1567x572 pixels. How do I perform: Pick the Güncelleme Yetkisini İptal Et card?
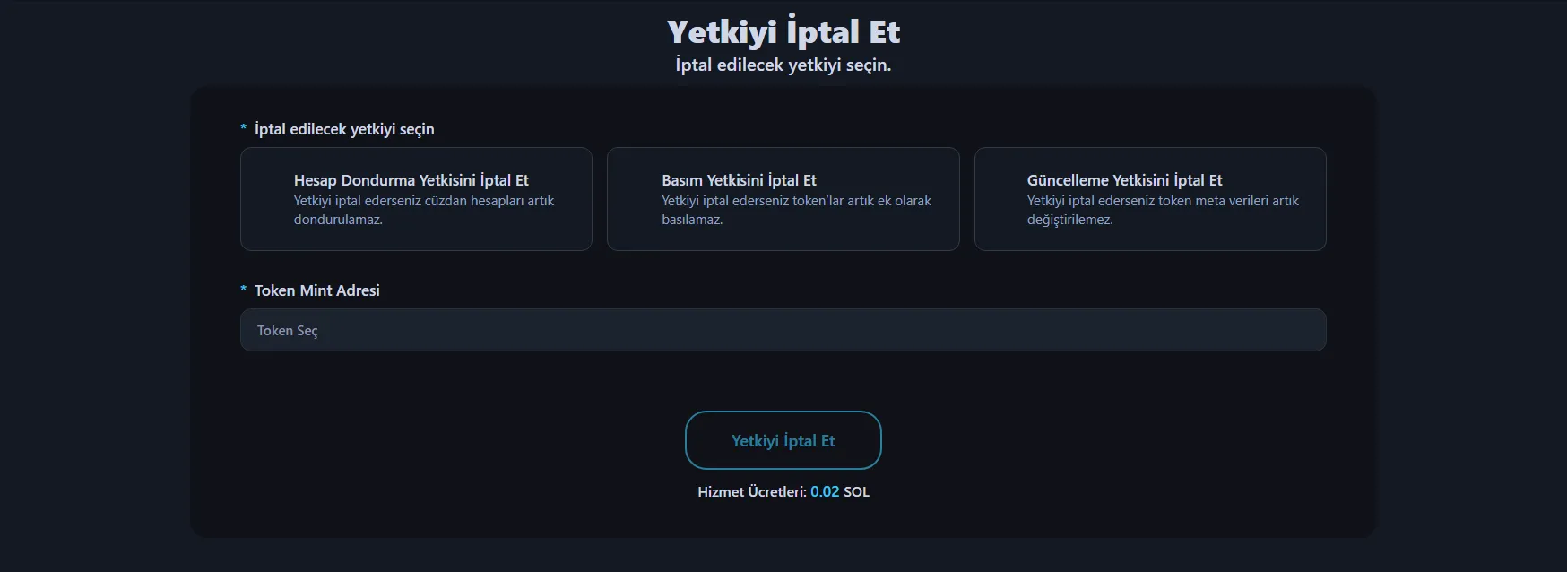point(1150,199)
